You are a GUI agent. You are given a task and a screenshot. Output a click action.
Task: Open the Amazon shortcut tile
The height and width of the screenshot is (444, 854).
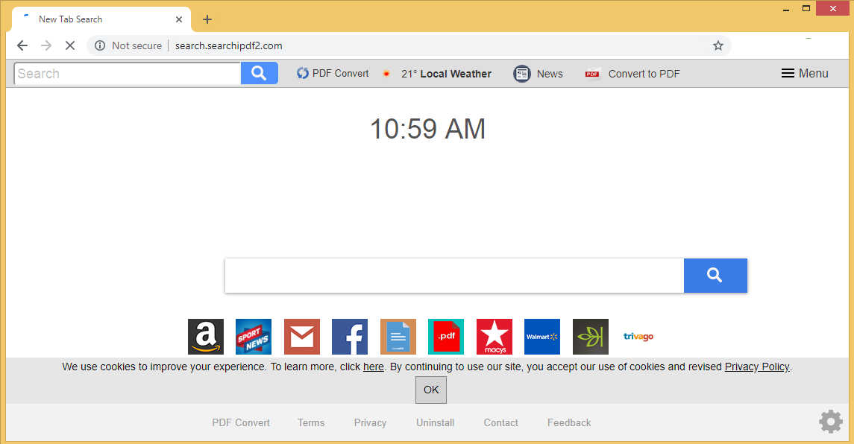(x=206, y=337)
